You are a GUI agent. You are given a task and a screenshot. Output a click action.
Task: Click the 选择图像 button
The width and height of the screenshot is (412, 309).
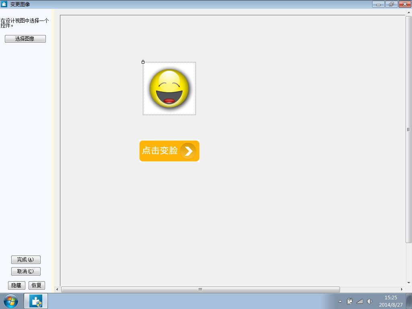(x=25, y=39)
